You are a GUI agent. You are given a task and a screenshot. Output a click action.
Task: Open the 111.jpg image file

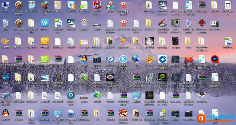pyautogui.click(x=175, y=41)
